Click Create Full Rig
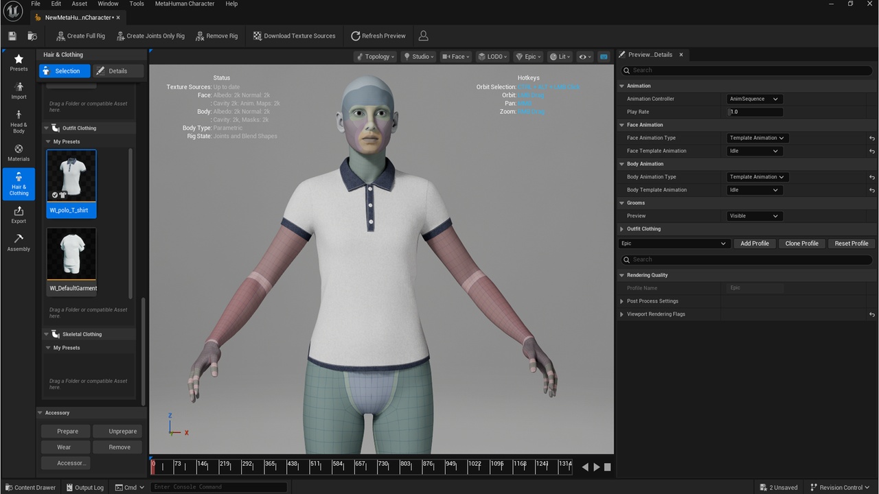This screenshot has height=494, width=879. [80, 36]
